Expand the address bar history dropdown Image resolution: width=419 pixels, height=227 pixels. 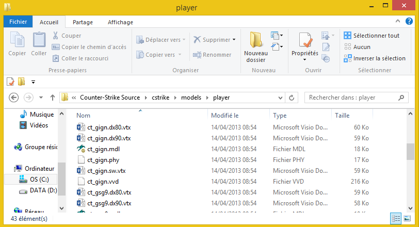click(x=280, y=98)
